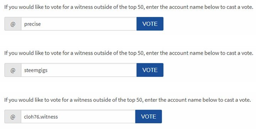
Task: Click the witness instruction text above steemgigs
Action: [129, 53]
